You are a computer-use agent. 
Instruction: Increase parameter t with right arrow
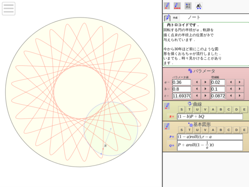(205, 96)
